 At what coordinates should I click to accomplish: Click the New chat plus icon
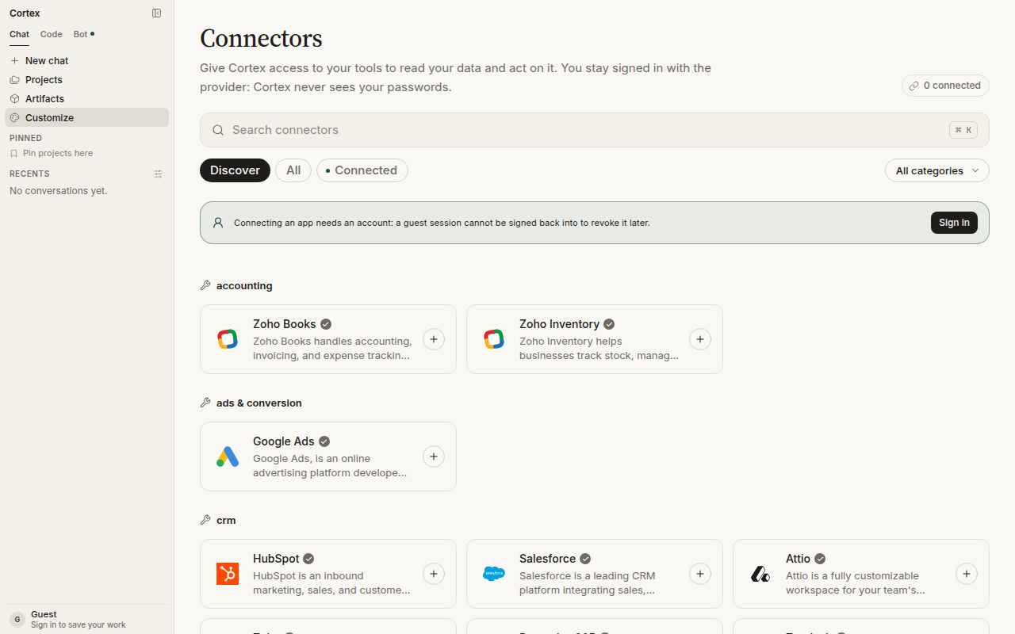[x=14, y=61]
